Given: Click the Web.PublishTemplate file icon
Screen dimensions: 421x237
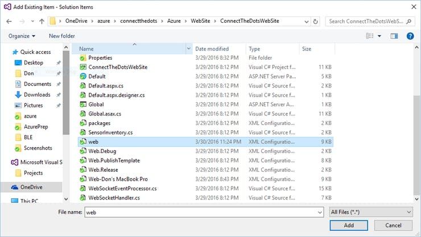Looking at the screenshot, I should (83, 160).
